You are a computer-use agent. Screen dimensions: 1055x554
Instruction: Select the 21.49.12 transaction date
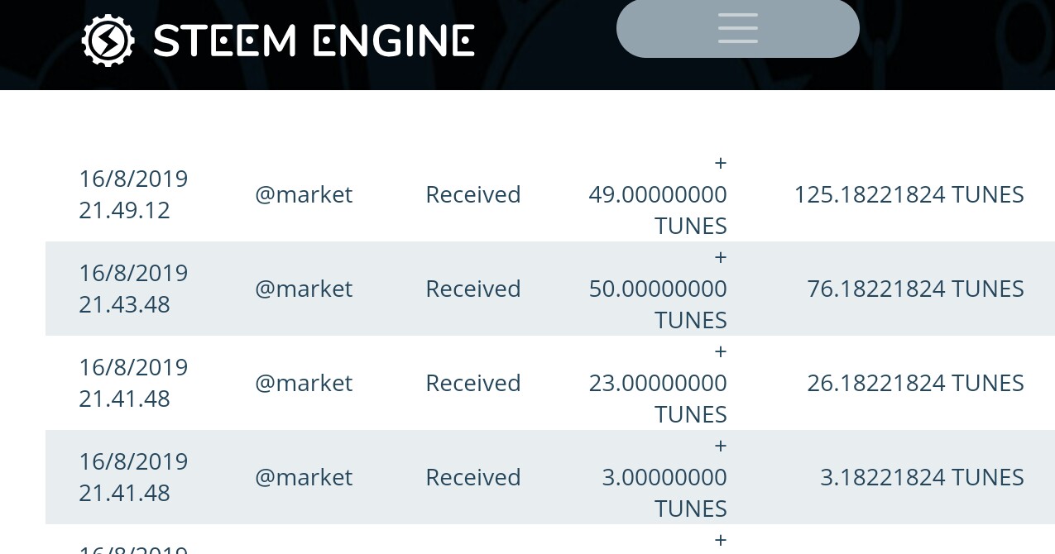coord(133,194)
